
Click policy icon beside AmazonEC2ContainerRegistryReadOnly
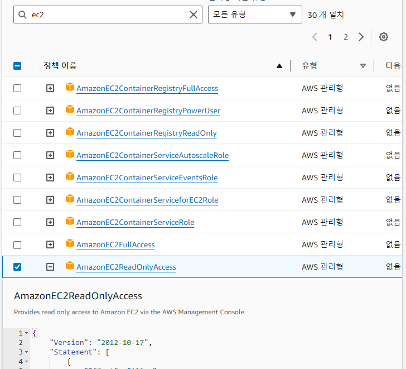[70, 132]
